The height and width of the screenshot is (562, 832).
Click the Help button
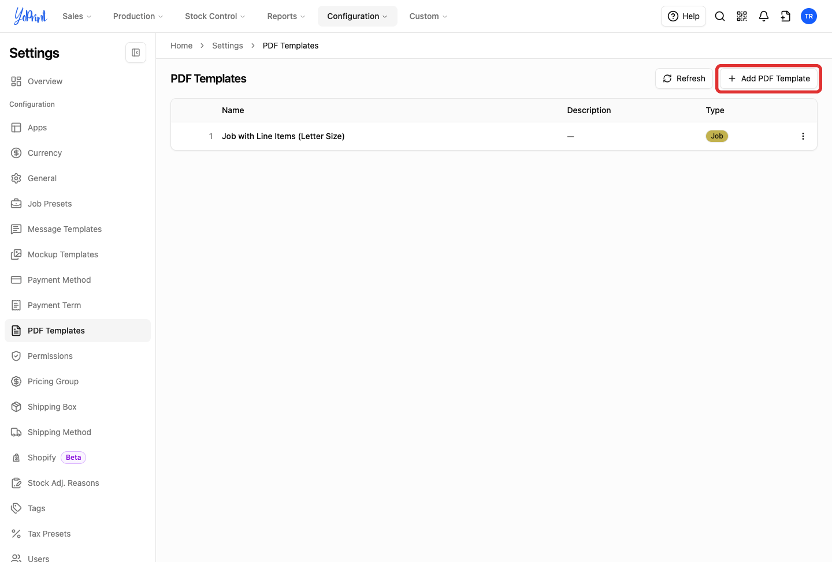point(684,16)
